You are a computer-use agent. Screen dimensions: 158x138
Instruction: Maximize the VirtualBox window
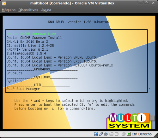[146, 2]
